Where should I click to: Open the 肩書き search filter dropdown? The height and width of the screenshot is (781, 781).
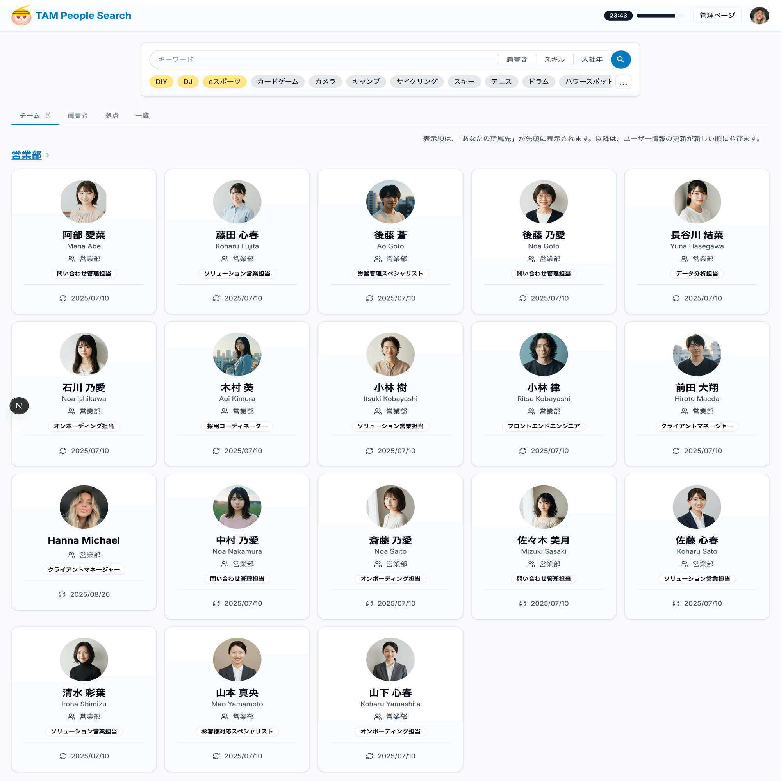pyautogui.click(x=516, y=59)
